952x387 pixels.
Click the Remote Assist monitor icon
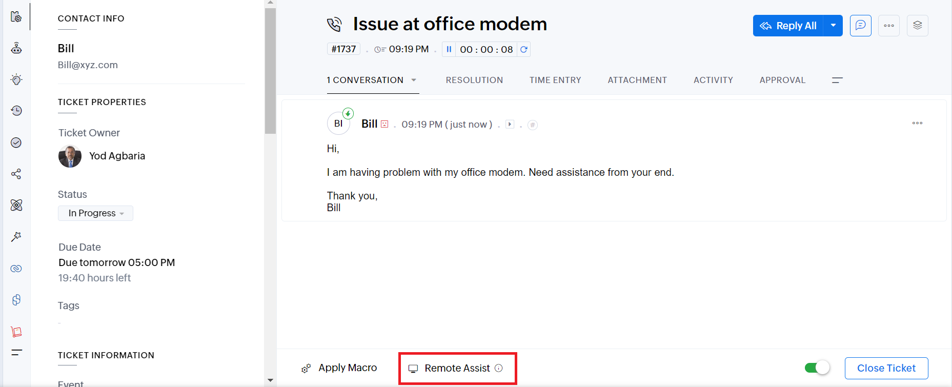click(413, 369)
